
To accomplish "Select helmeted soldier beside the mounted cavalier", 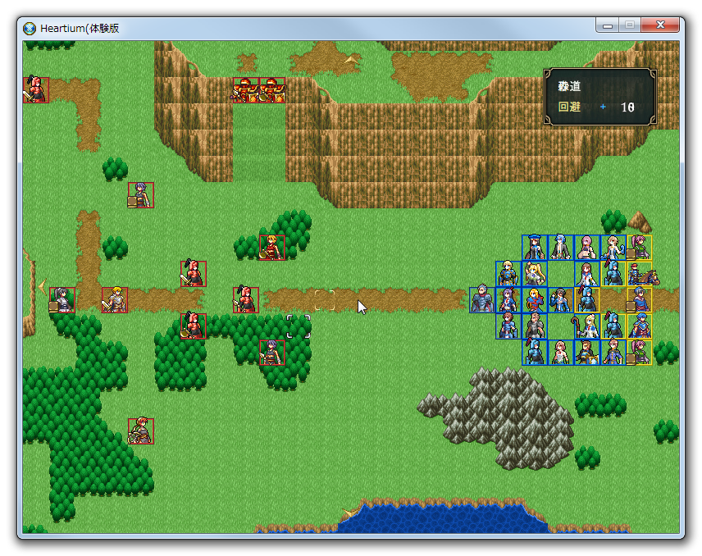I will click(x=613, y=274).
